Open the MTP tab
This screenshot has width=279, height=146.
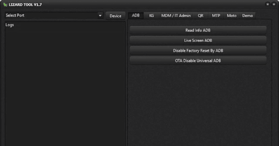point(216,16)
